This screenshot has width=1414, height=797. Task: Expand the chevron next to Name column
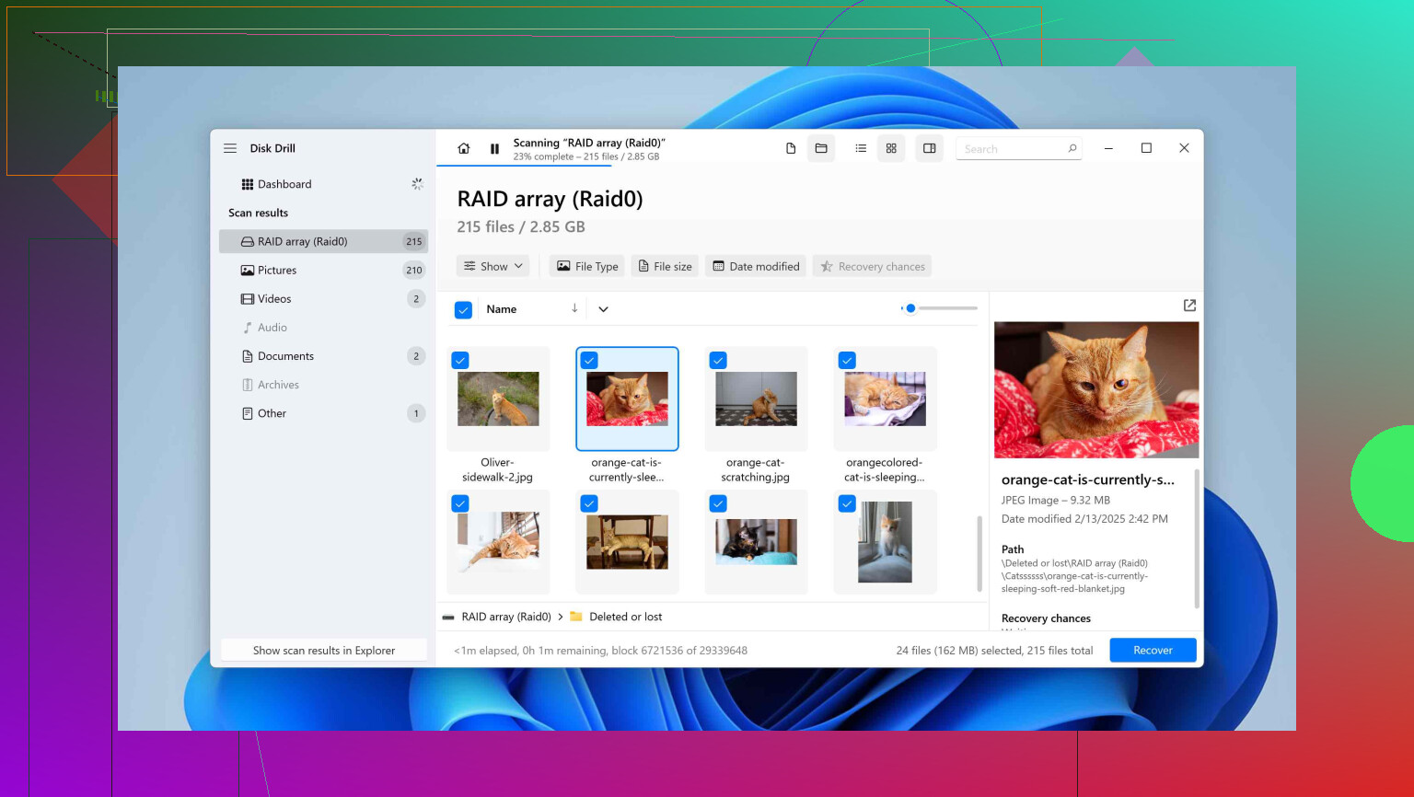603,309
